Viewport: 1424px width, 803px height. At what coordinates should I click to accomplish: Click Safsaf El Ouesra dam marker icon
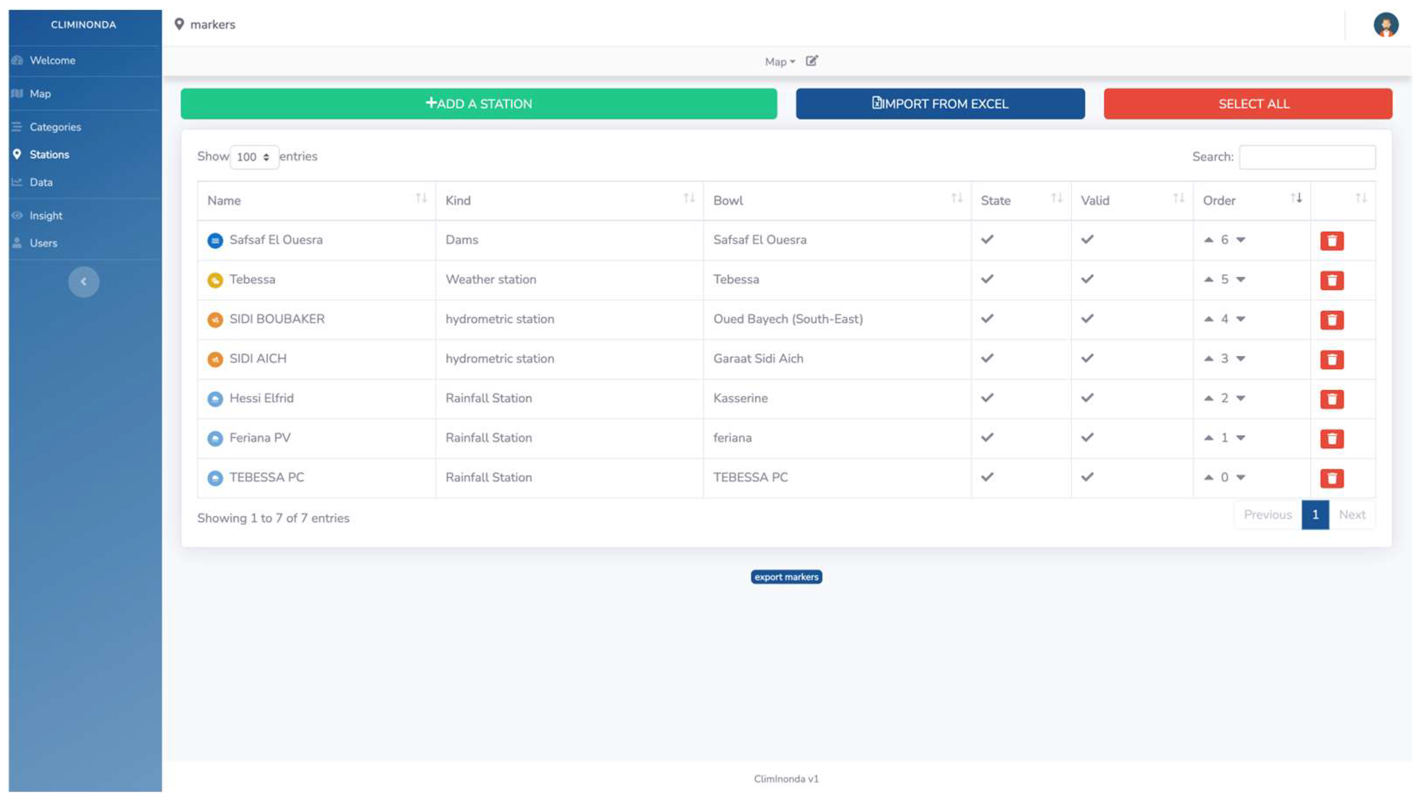tap(215, 240)
